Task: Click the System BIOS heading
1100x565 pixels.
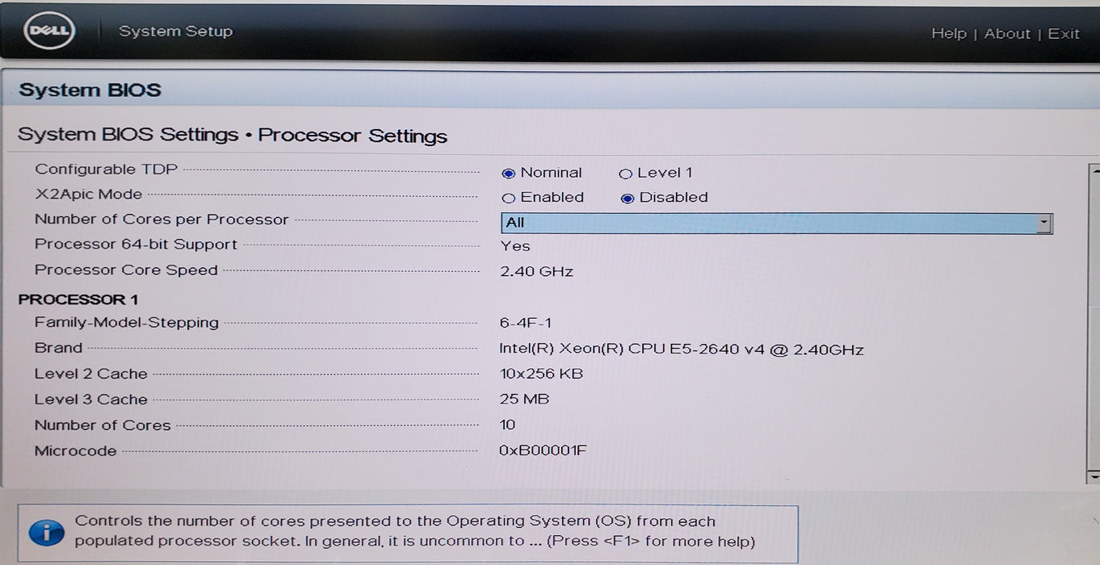Action: pyautogui.click(x=90, y=90)
